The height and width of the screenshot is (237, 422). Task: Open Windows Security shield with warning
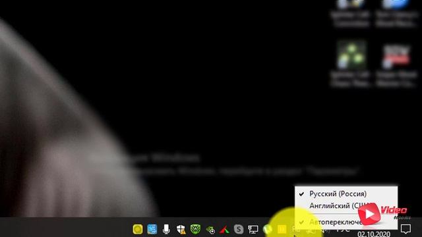[181, 230]
